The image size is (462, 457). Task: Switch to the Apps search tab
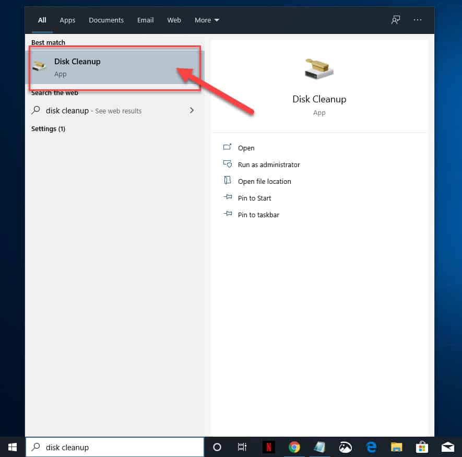[x=67, y=20]
